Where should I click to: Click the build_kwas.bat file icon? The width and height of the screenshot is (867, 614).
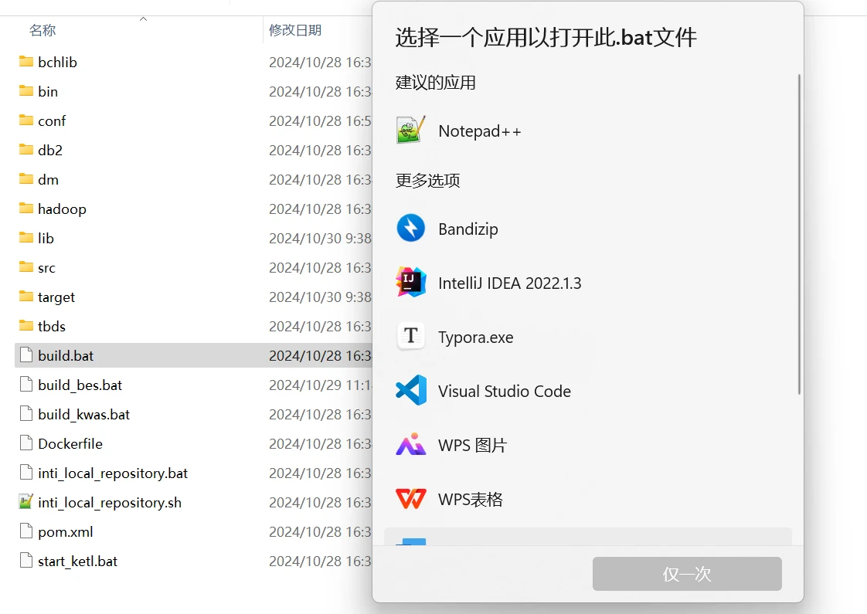(26, 413)
